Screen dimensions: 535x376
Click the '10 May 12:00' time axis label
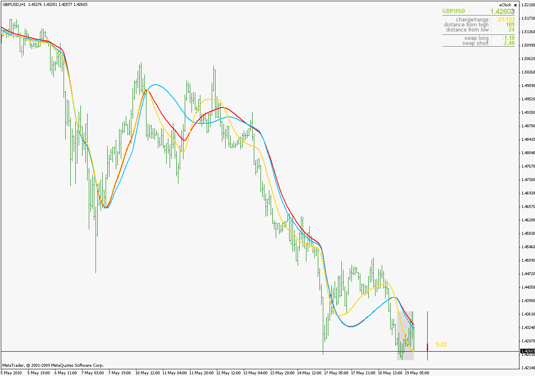[x=147, y=373]
